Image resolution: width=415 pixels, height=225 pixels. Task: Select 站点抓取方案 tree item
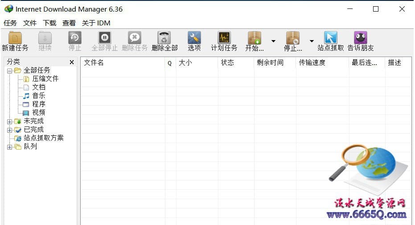44,138
